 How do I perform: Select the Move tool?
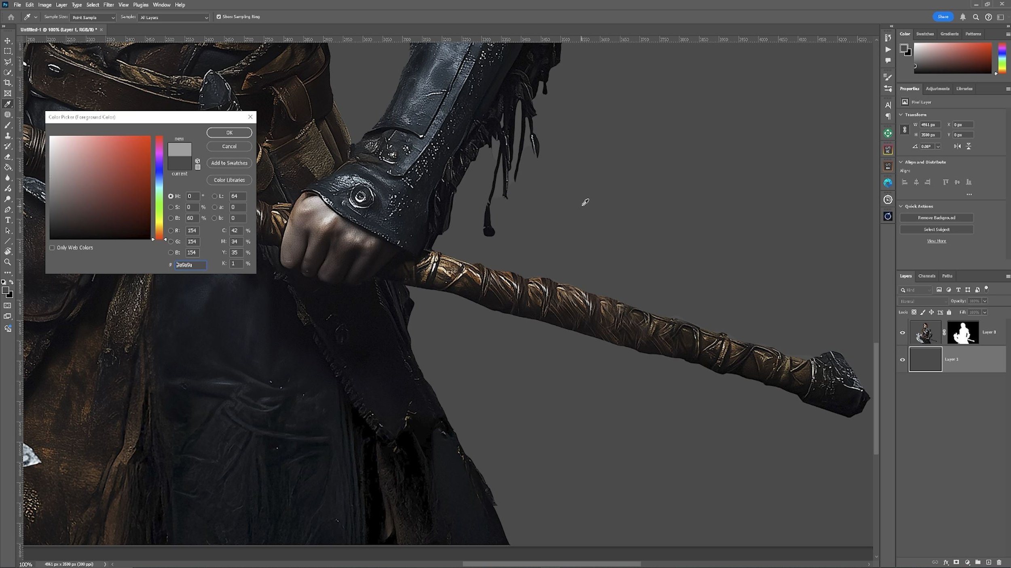click(8, 41)
